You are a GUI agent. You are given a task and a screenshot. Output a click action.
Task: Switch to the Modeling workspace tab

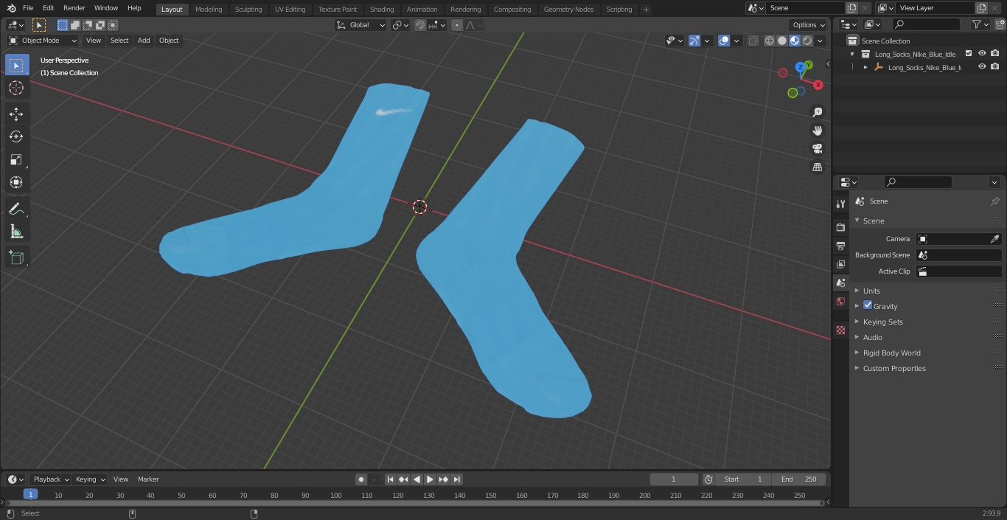(x=209, y=10)
